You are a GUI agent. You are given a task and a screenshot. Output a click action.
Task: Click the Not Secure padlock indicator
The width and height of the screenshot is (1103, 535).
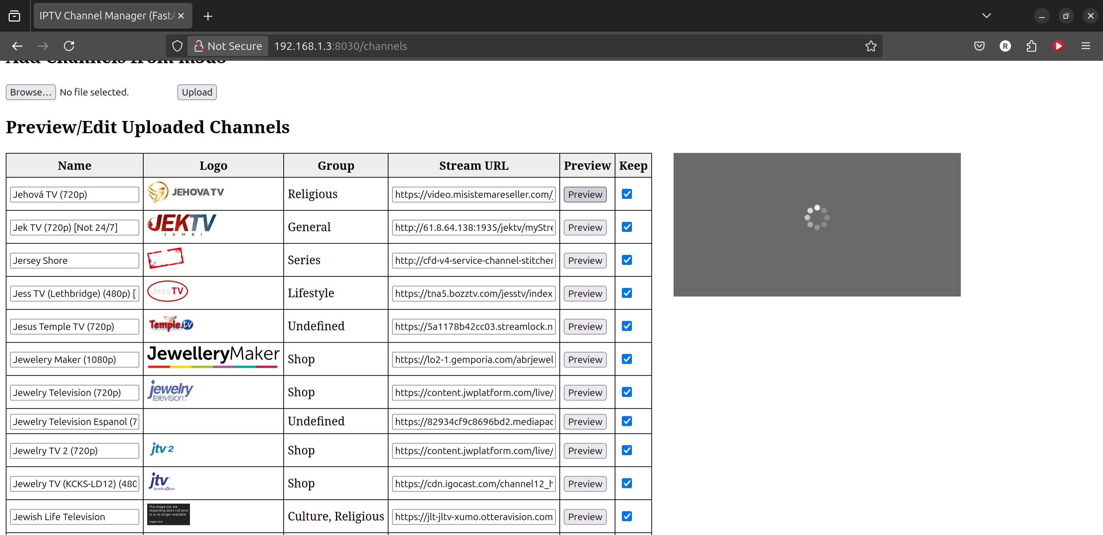coord(228,46)
